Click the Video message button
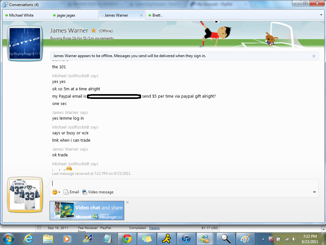Viewport: 326px width, 245px height. pos(98,192)
